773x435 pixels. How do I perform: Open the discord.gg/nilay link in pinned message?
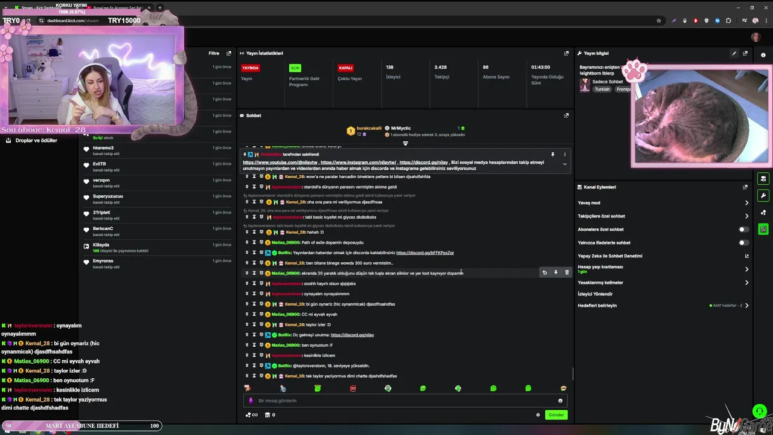(423, 163)
